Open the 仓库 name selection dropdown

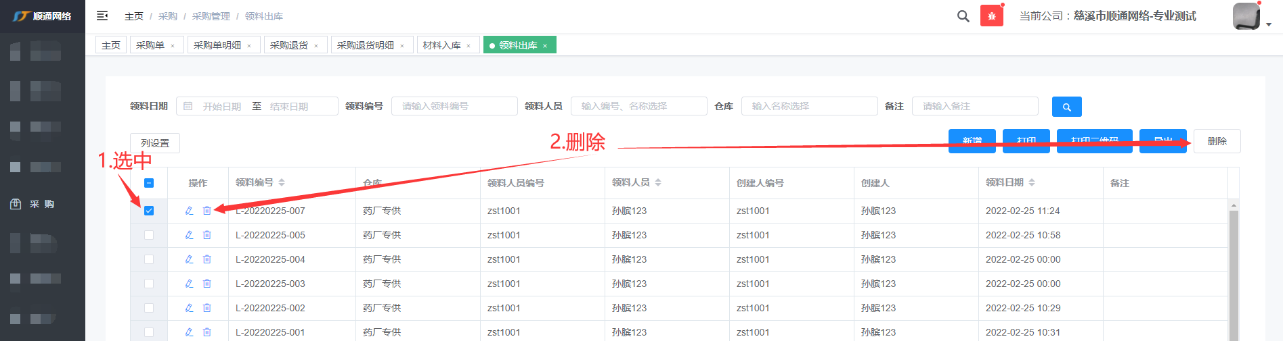coord(809,106)
